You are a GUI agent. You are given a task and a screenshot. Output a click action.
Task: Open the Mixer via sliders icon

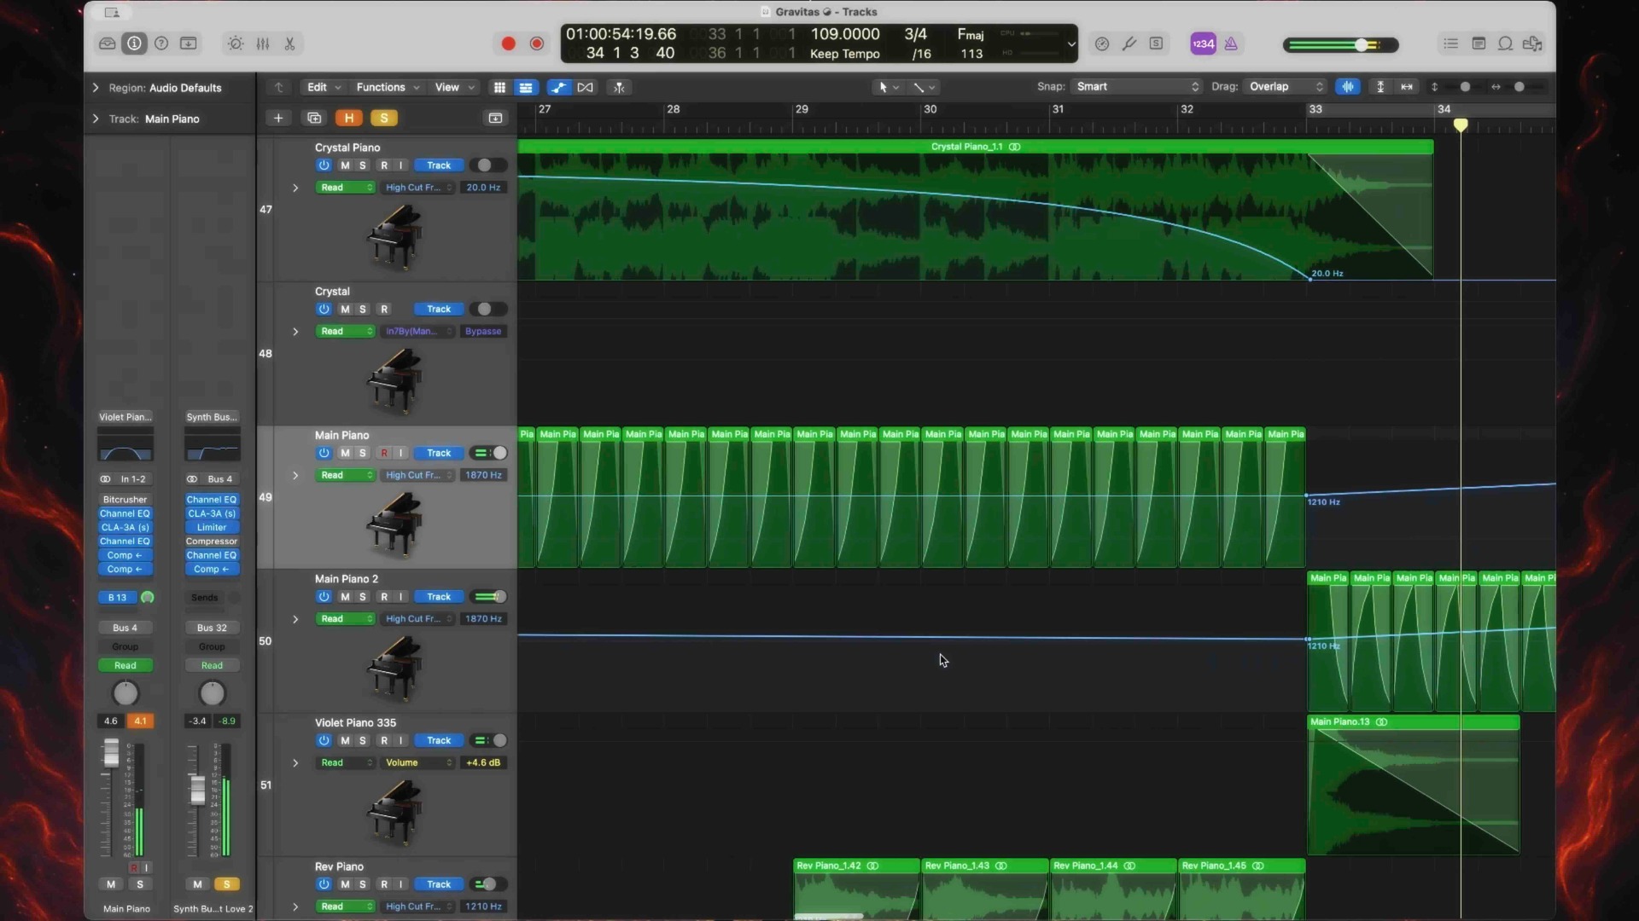point(263,43)
